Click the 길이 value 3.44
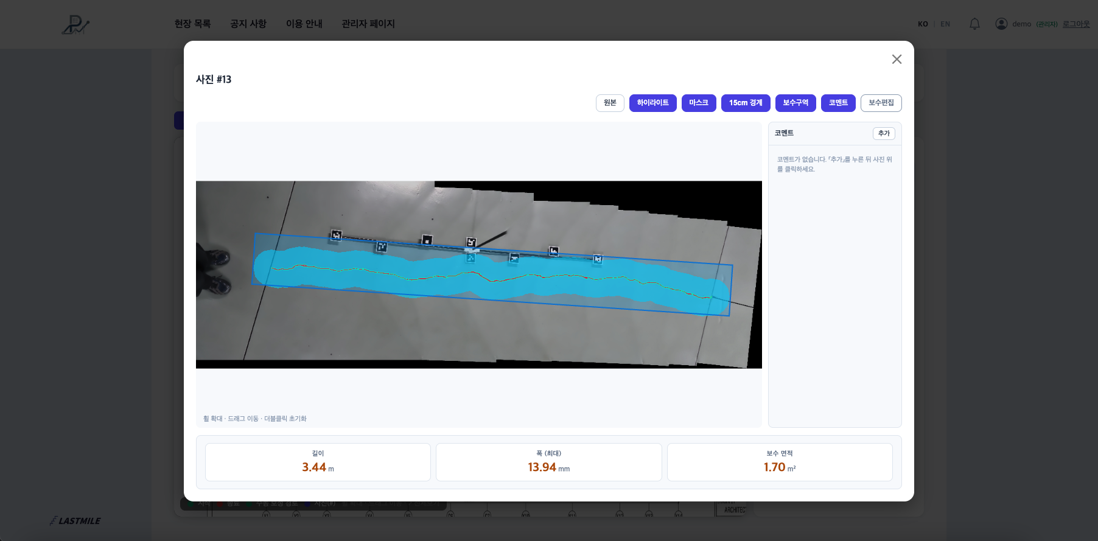This screenshot has width=1098, height=541. [x=314, y=467]
